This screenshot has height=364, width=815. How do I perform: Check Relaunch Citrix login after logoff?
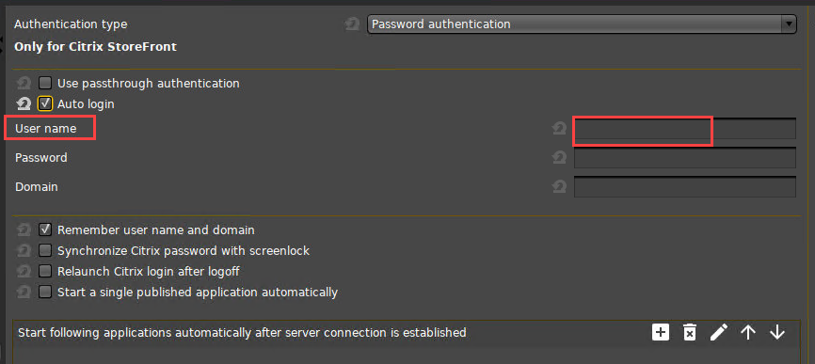45,271
